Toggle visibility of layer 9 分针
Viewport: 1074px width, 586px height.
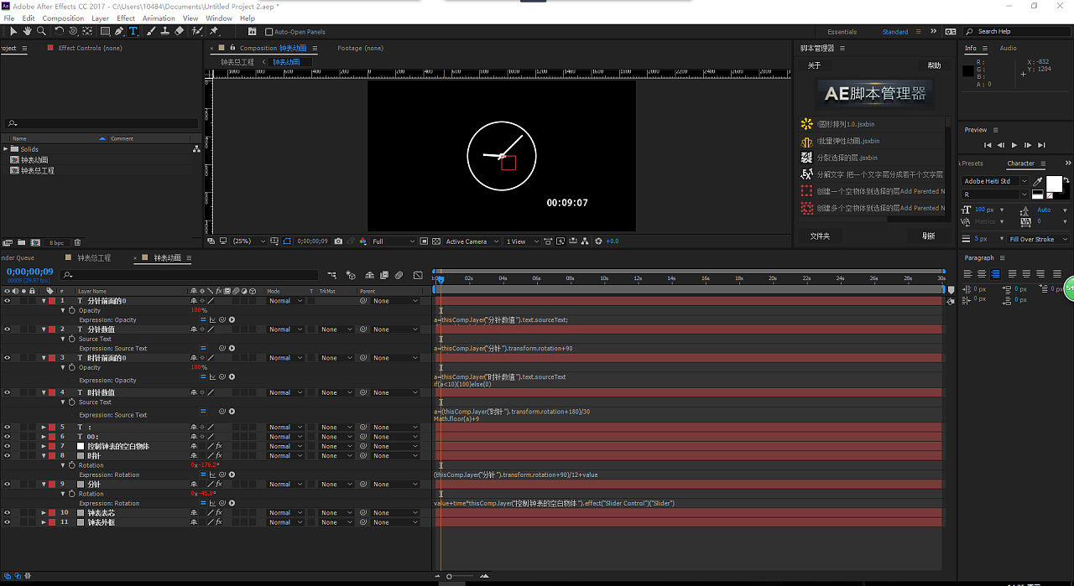point(7,484)
